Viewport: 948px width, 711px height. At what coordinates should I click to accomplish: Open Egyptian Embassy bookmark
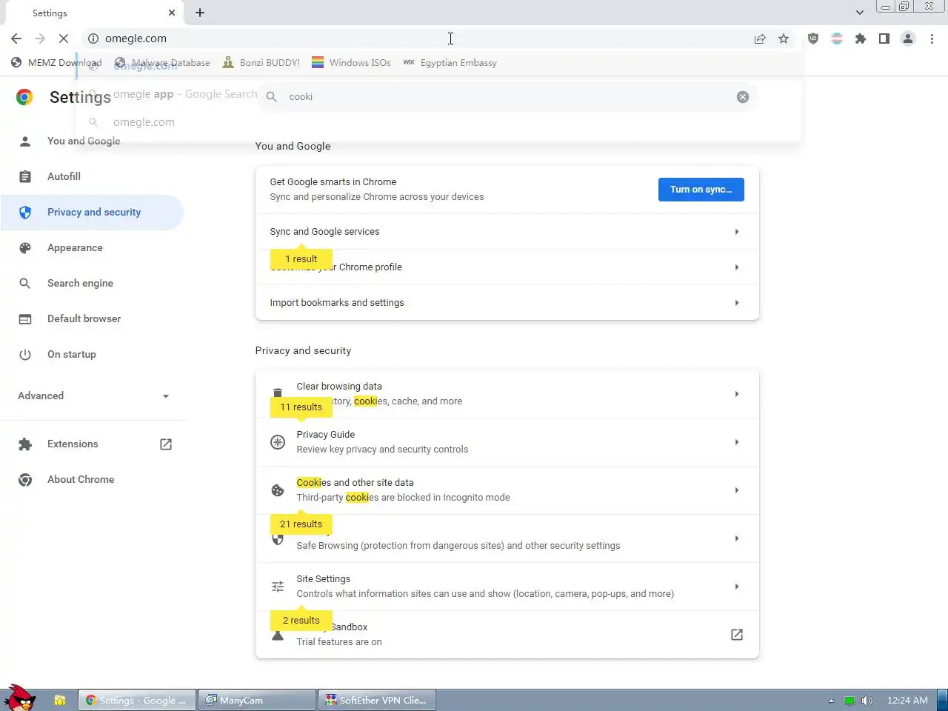click(450, 63)
